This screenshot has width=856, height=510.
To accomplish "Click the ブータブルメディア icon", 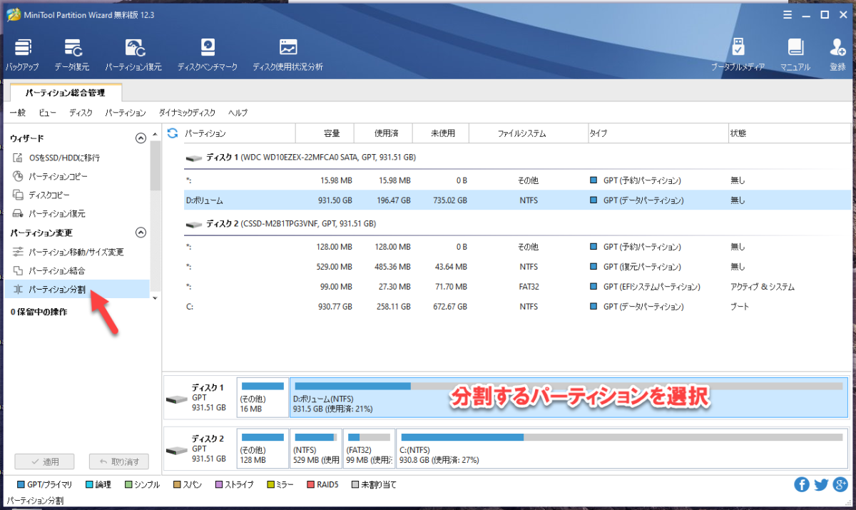I will coord(738,54).
